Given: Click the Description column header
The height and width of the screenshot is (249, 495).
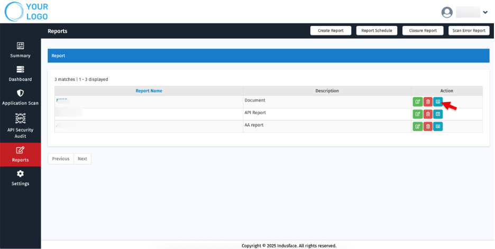Looking at the screenshot, I should click(x=327, y=91).
